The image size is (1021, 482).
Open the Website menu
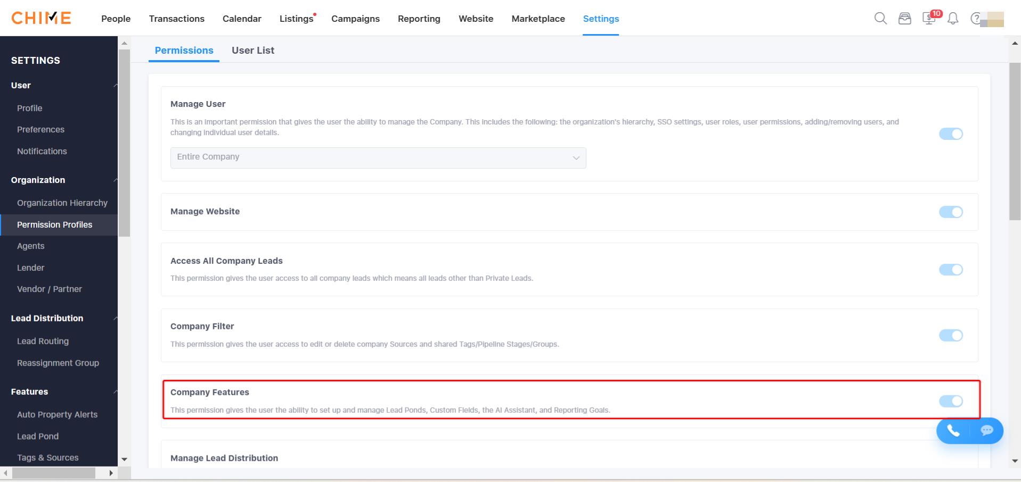(476, 19)
